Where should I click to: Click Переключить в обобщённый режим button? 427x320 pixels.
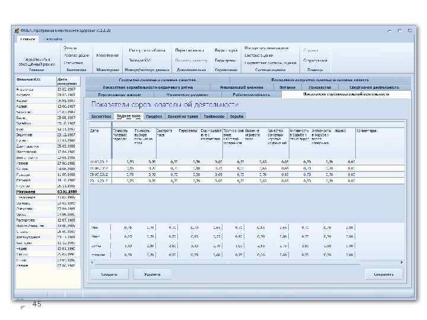37,62
